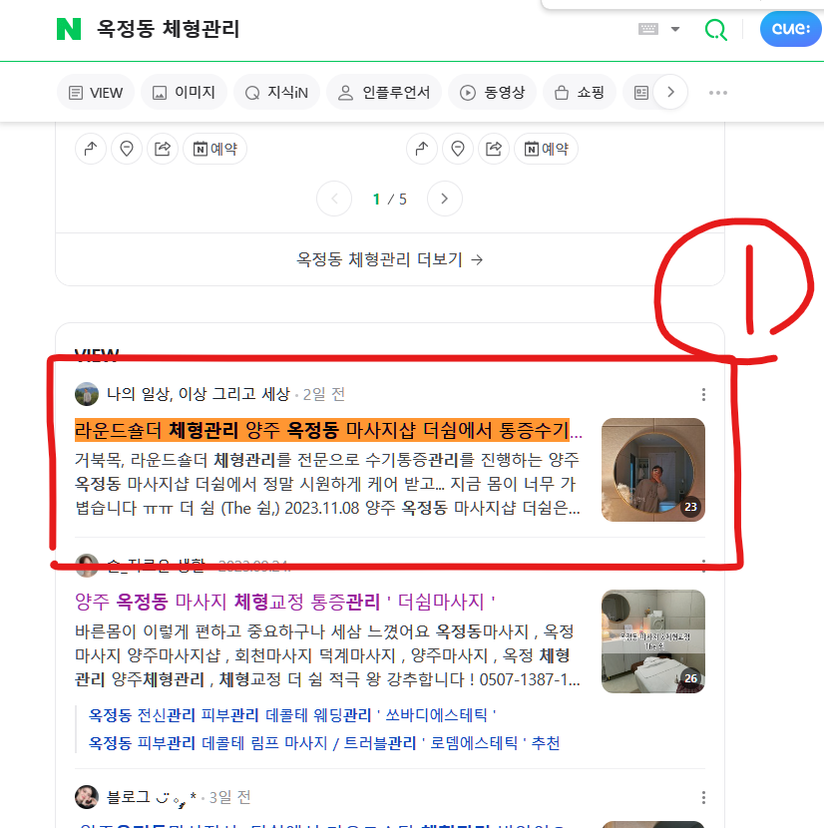
Task: Click the avatar of the 블로그 author
Action: coord(87,797)
